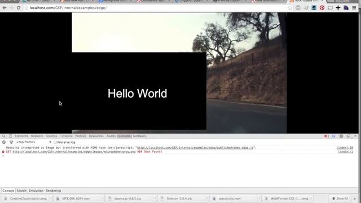Clear the console log
The image size is (361, 203).
tap(4, 142)
